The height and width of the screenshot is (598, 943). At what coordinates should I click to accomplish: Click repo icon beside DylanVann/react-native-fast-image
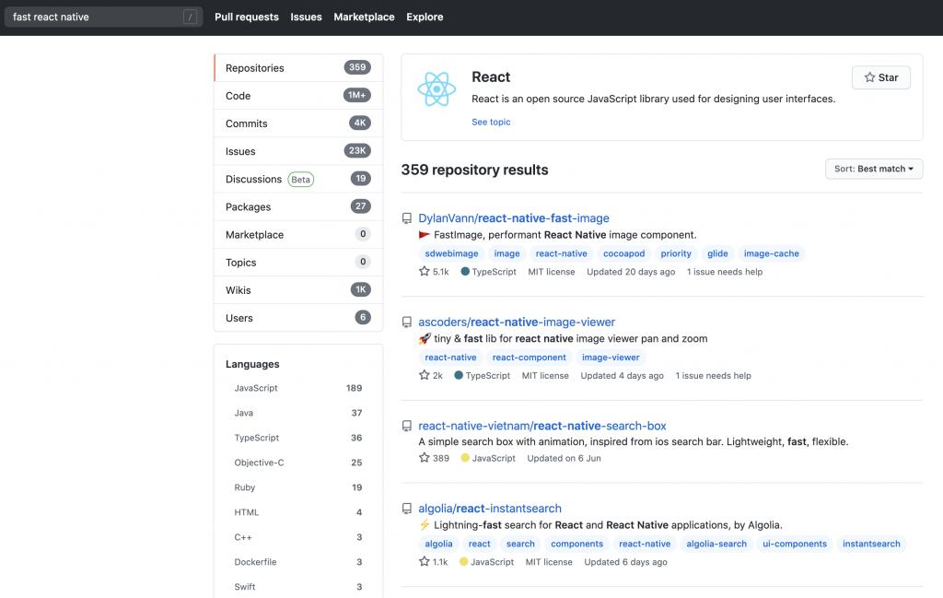point(407,218)
